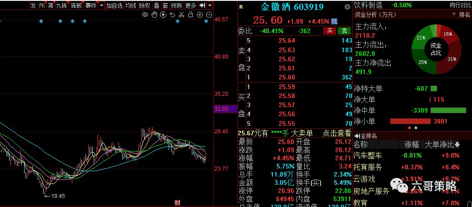Click buy level 5 price 25.55
The width and height of the screenshot is (472, 207).
coord(287,123)
